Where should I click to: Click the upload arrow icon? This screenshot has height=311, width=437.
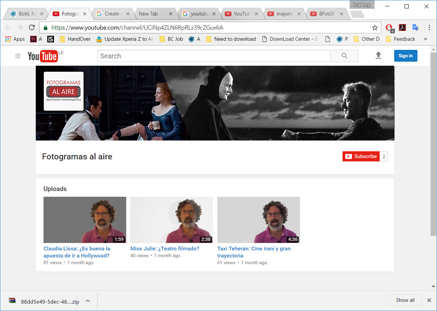coord(378,55)
